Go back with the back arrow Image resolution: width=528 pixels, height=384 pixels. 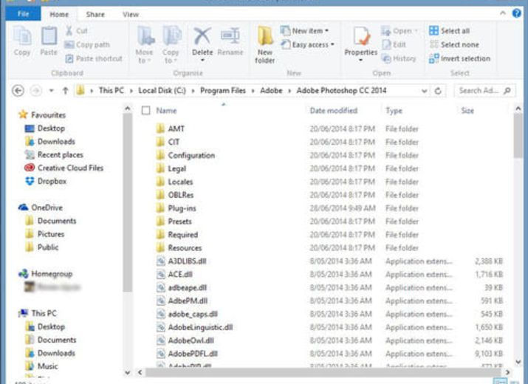coord(18,91)
